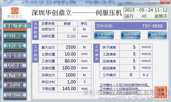Screen dimensions: 171x102
Task: Click the 星期天 weekday label
Action: click(x=161, y=16)
